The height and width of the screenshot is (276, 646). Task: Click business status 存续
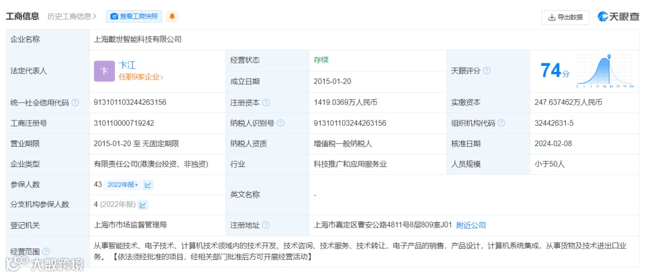tap(321, 60)
